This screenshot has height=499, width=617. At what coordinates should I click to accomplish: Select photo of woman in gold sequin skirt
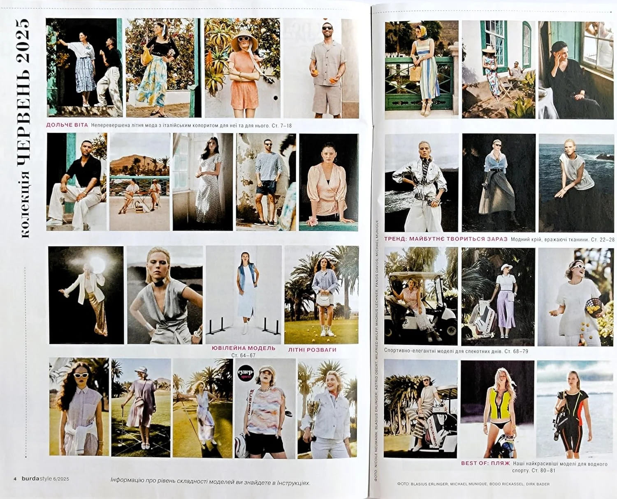(86, 295)
